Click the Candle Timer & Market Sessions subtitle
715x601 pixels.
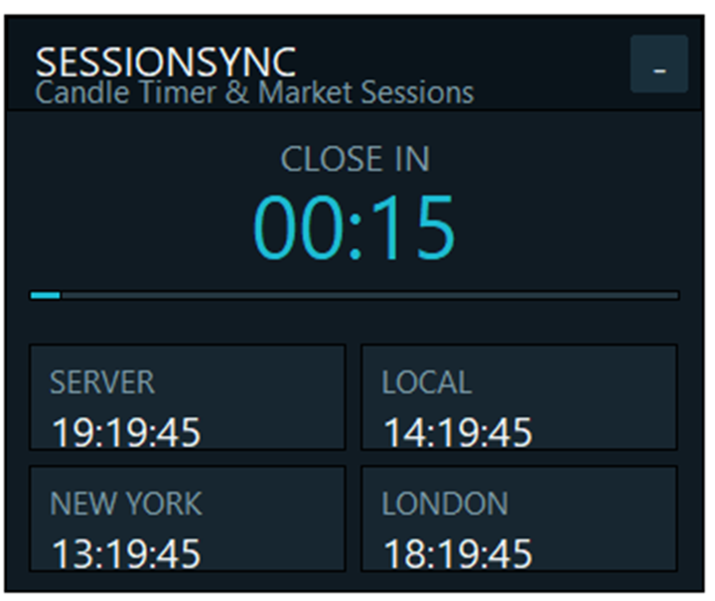click(254, 93)
